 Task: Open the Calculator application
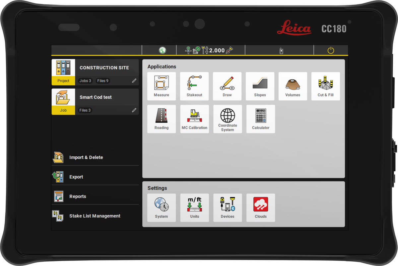pos(260,119)
